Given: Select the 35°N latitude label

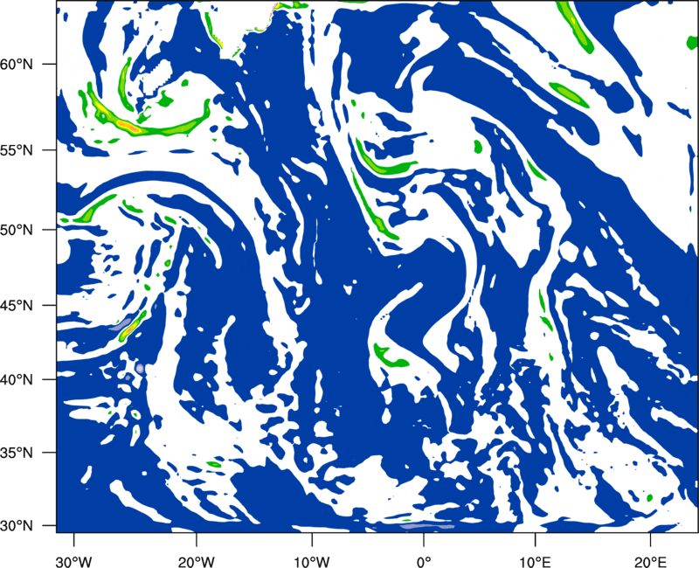Looking at the screenshot, I should [x=17, y=453].
